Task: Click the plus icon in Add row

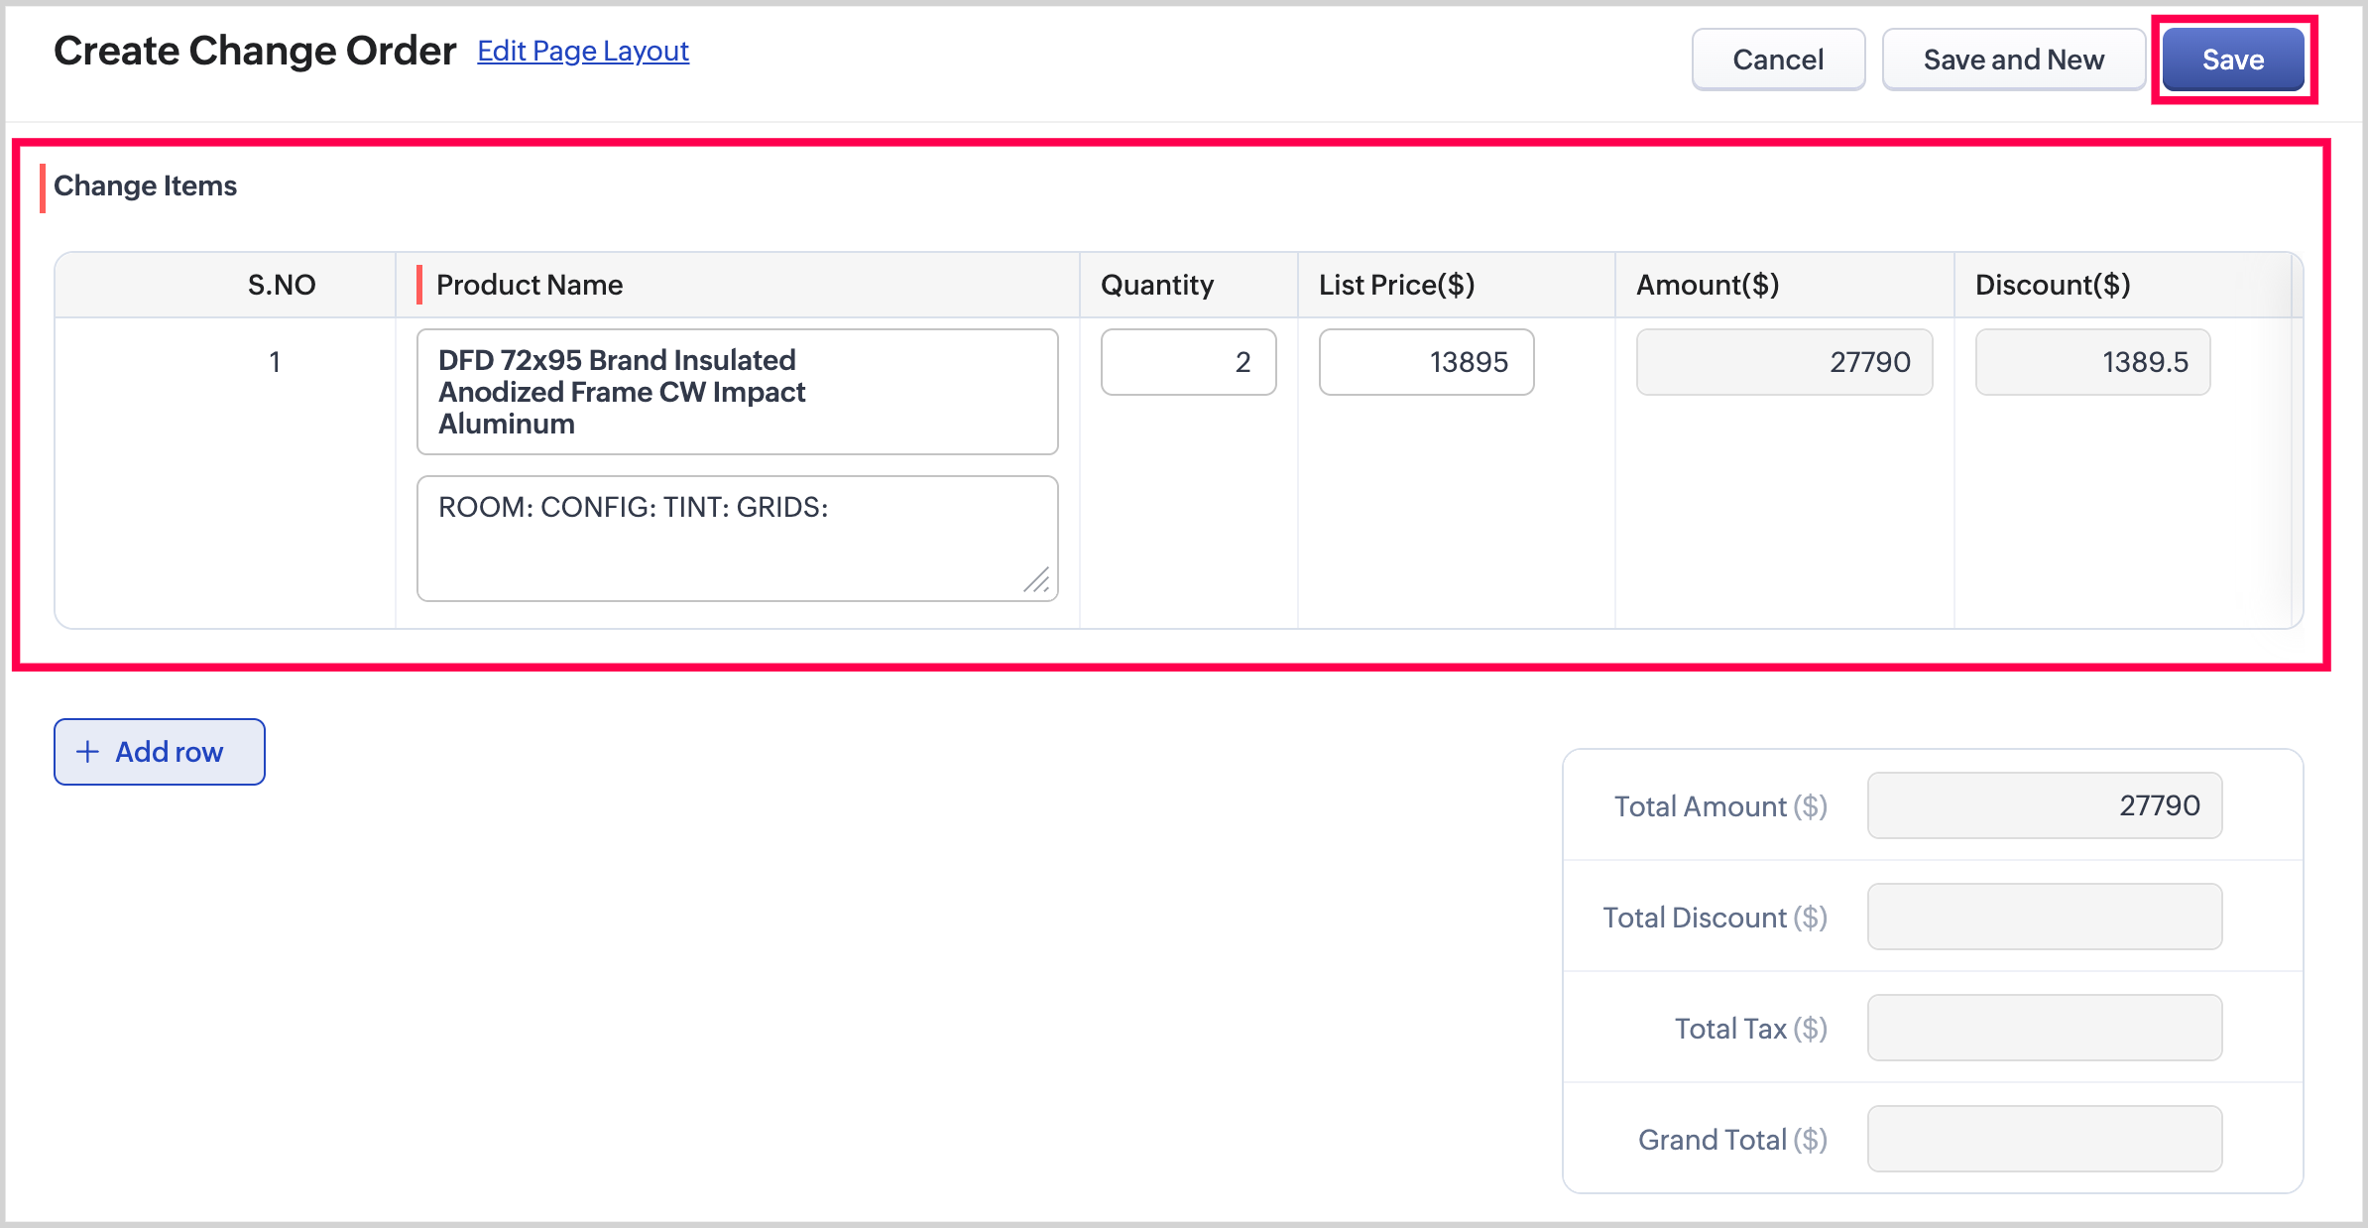Action: [88, 752]
